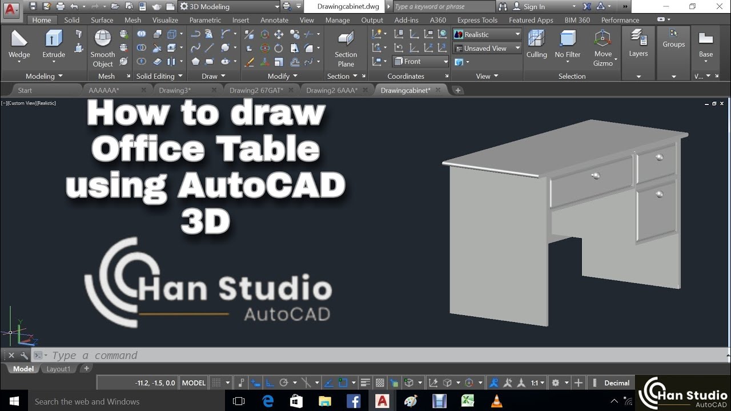Toggle polar tracking in status bar

click(x=283, y=383)
